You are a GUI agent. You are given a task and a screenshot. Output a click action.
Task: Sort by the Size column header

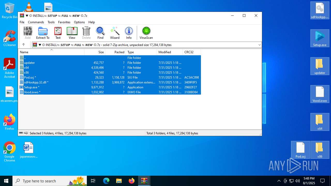tap(95, 52)
